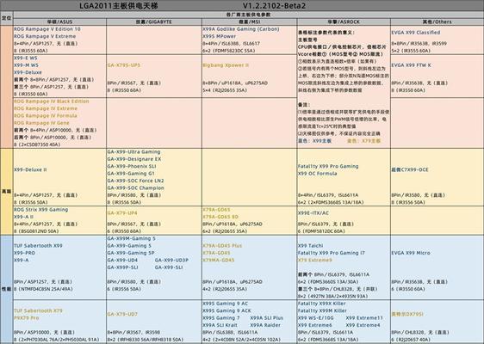
Task: Click 'ROG Rampage V Edition 10' text
Action: click(47, 29)
